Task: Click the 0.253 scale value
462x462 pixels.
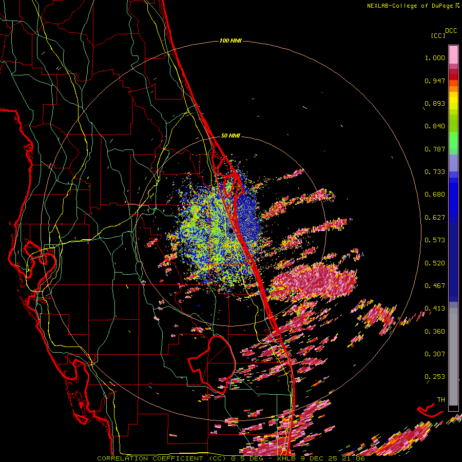Action: [x=435, y=377]
